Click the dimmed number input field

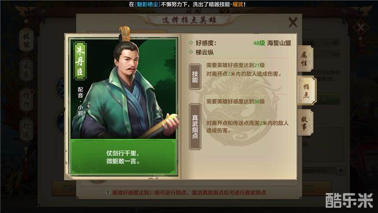319,170
